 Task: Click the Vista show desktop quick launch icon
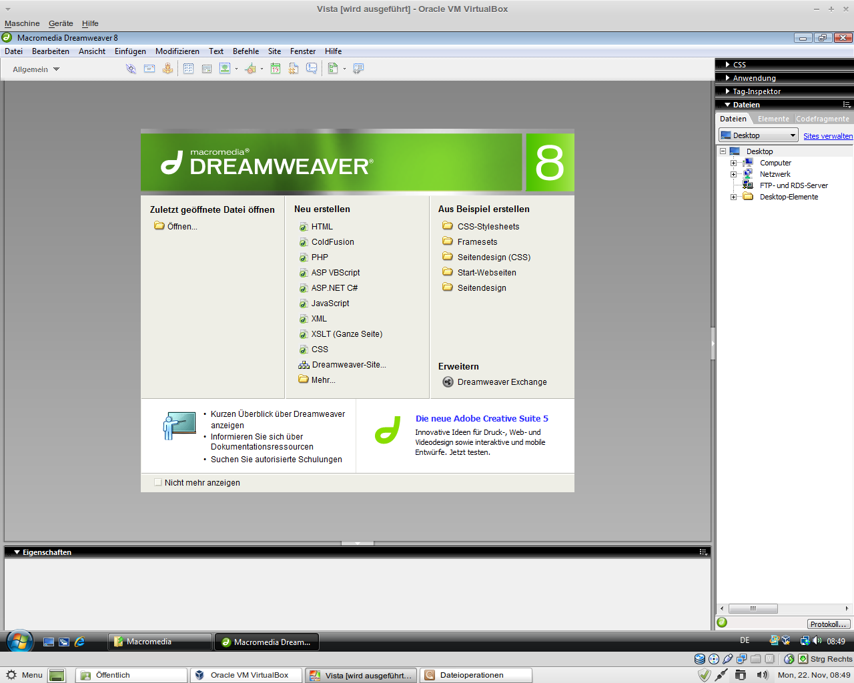tap(48, 642)
